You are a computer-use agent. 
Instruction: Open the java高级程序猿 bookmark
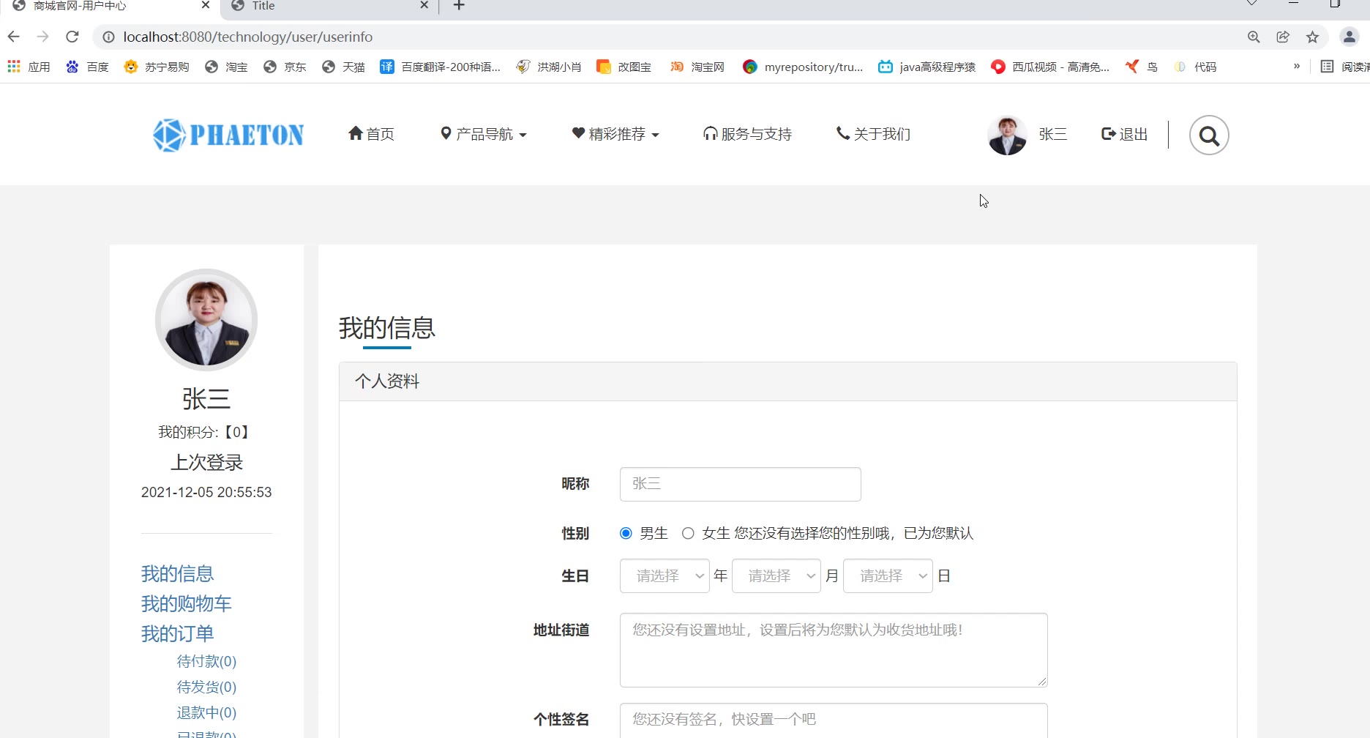click(x=927, y=67)
